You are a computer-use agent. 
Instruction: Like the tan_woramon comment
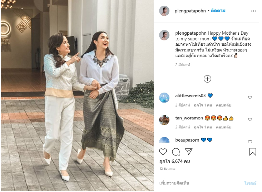[x=250, y=120]
